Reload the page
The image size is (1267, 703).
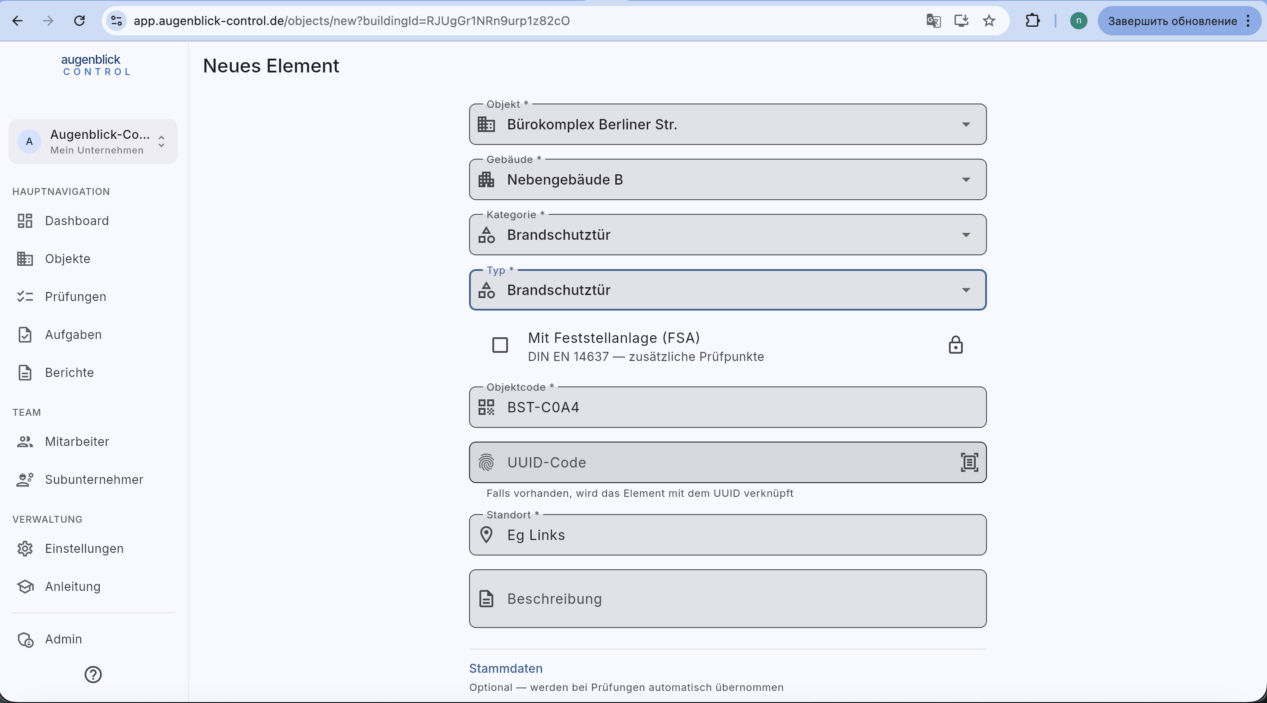click(x=79, y=21)
